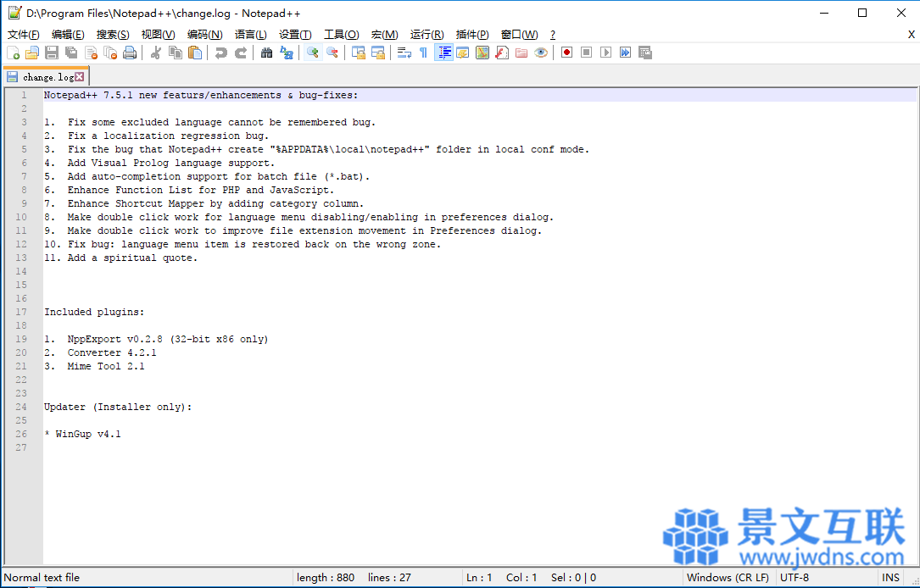Click line number 17 in the margin
Image resolution: width=920 pixels, height=588 pixels.
pos(22,312)
